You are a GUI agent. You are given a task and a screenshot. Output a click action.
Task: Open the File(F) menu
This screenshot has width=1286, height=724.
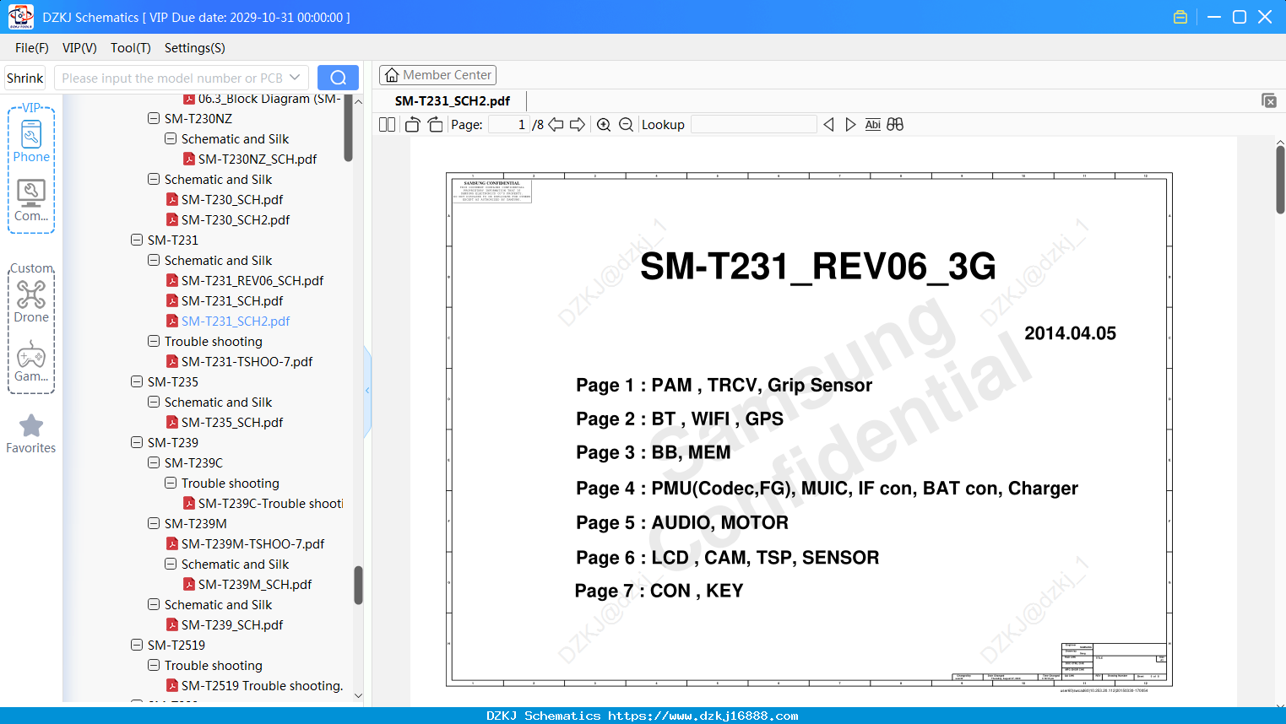click(x=32, y=48)
